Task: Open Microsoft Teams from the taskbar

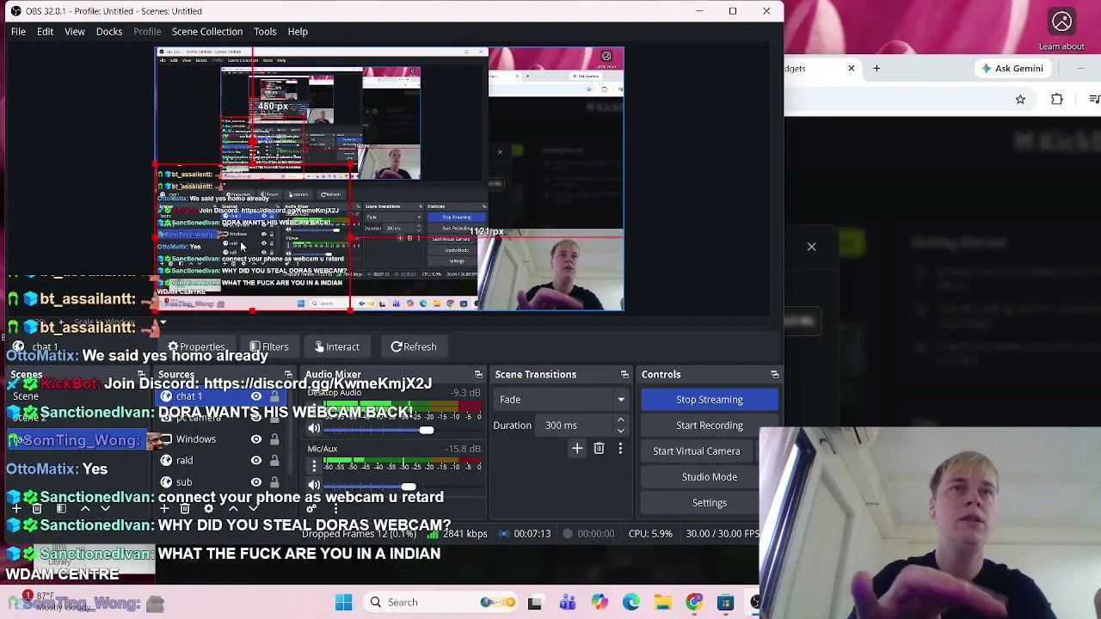Action: 567,603
